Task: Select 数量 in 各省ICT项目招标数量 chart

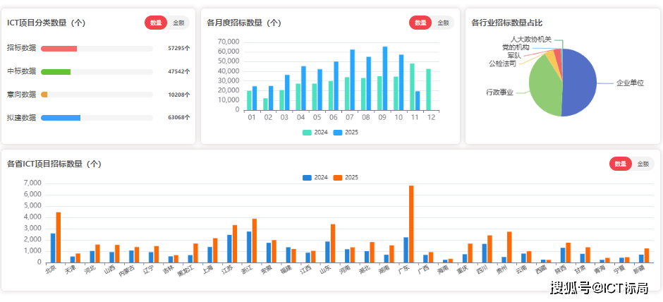Action: pyautogui.click(x=621, y=164)
